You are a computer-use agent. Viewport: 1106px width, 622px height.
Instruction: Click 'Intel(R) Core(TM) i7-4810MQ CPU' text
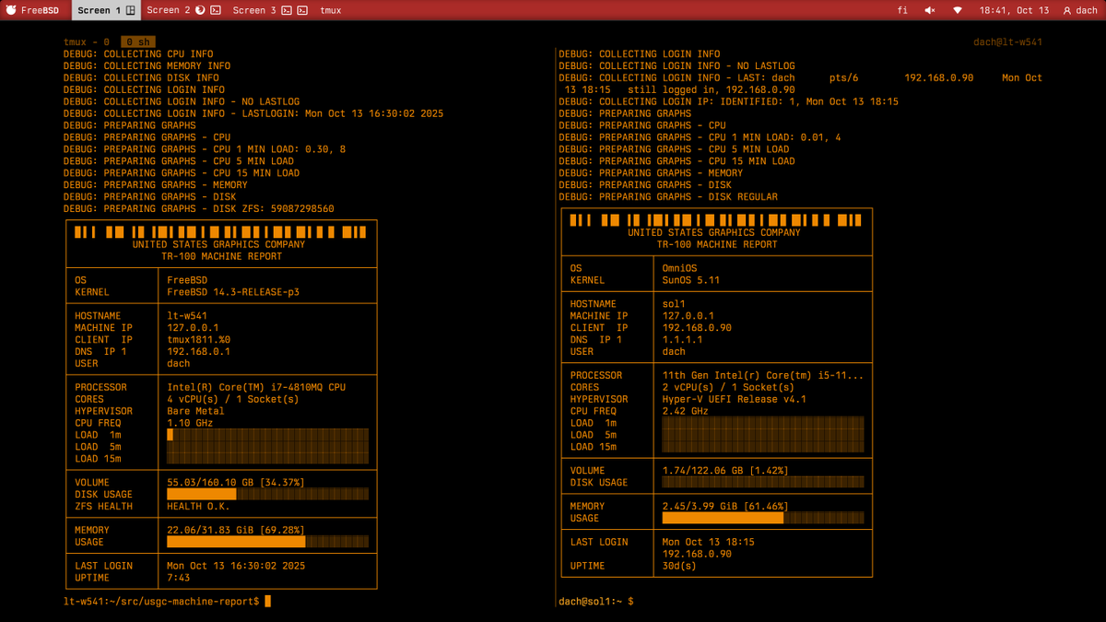pyautogui.click(x=256, y=388)
